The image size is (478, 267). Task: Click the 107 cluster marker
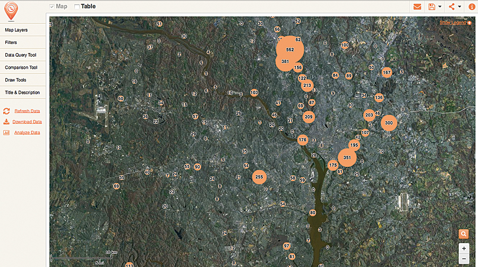click(365, 132)
